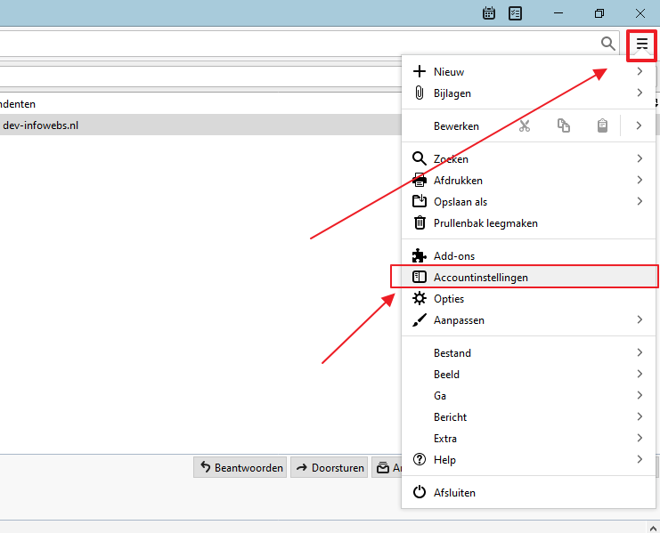Select the dev-infowebs.nl message row
The height and width of the screenshot is (533, 660).
point(178,125)
